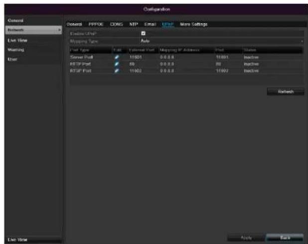
Task: Switch to the network General tab
Action: [x=74, y=24]
